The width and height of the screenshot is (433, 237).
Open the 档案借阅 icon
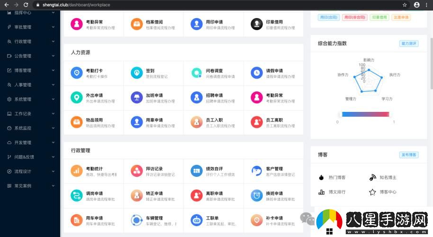point(137,24)
